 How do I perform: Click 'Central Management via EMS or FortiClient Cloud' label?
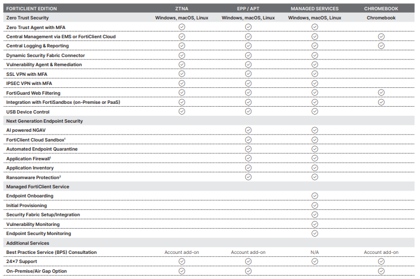click(x=61, y=37)
